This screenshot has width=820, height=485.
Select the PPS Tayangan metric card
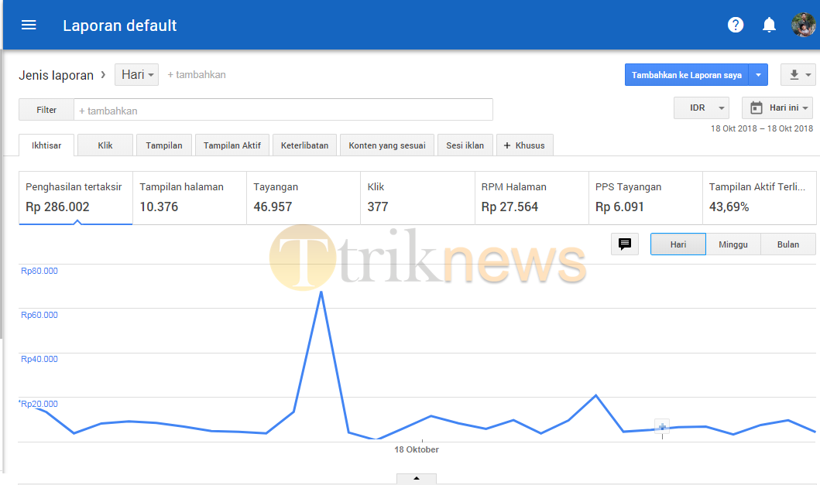[x=646, y=198]
